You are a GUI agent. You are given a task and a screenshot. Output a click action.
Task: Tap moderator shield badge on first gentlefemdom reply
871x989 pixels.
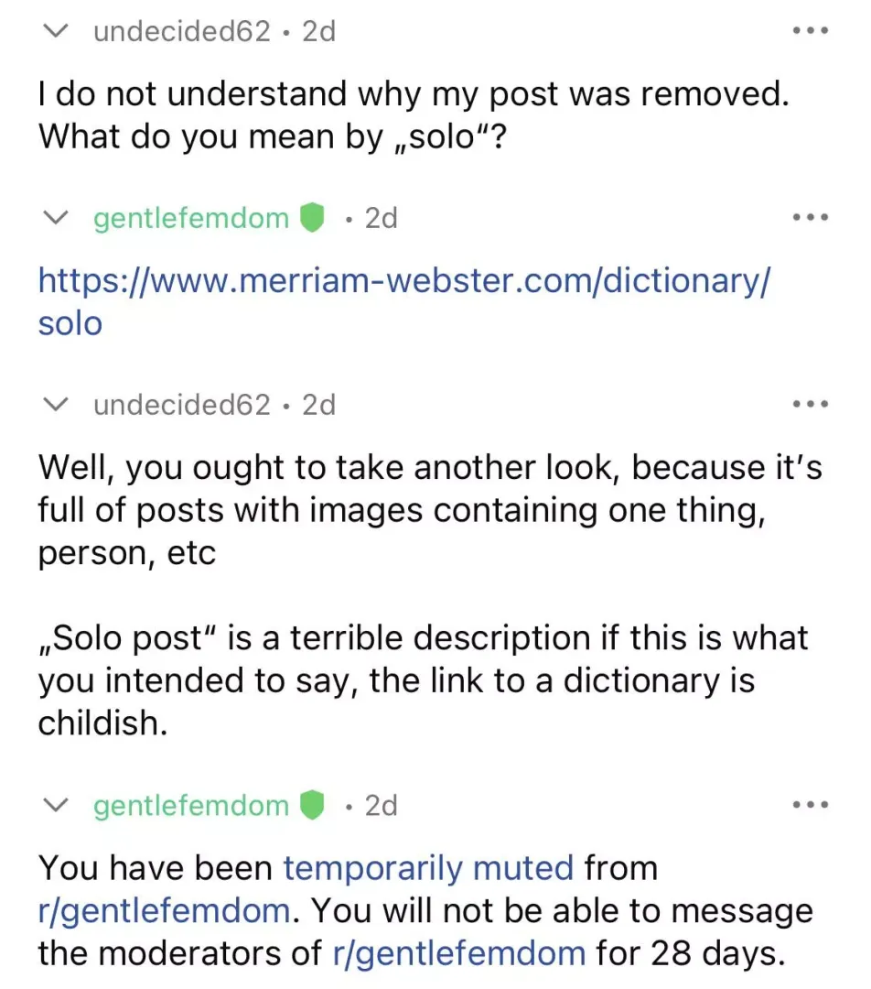coord(311,218)
